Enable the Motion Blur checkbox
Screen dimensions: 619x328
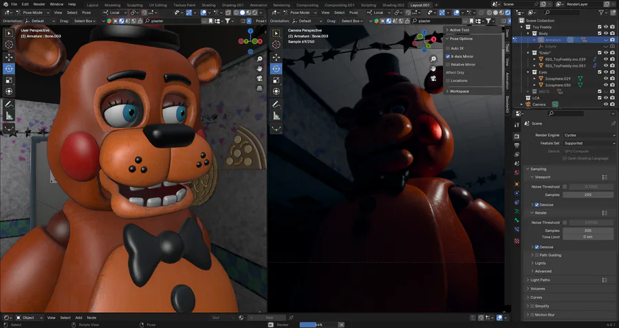[532, 315]
